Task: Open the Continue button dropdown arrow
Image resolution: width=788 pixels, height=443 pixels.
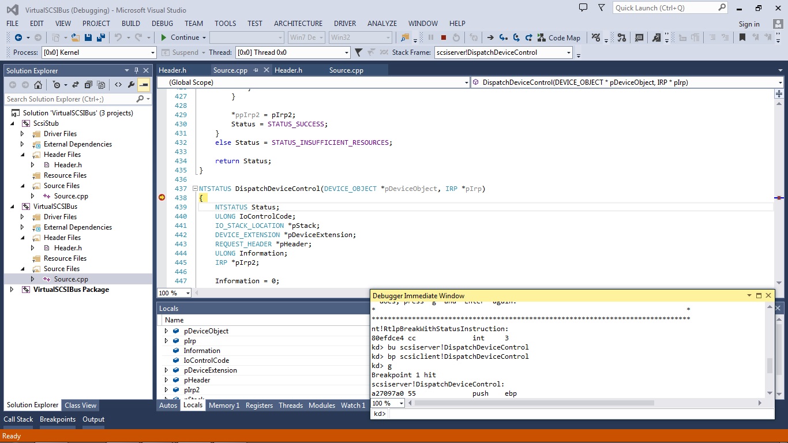Action: coord(204,37)
